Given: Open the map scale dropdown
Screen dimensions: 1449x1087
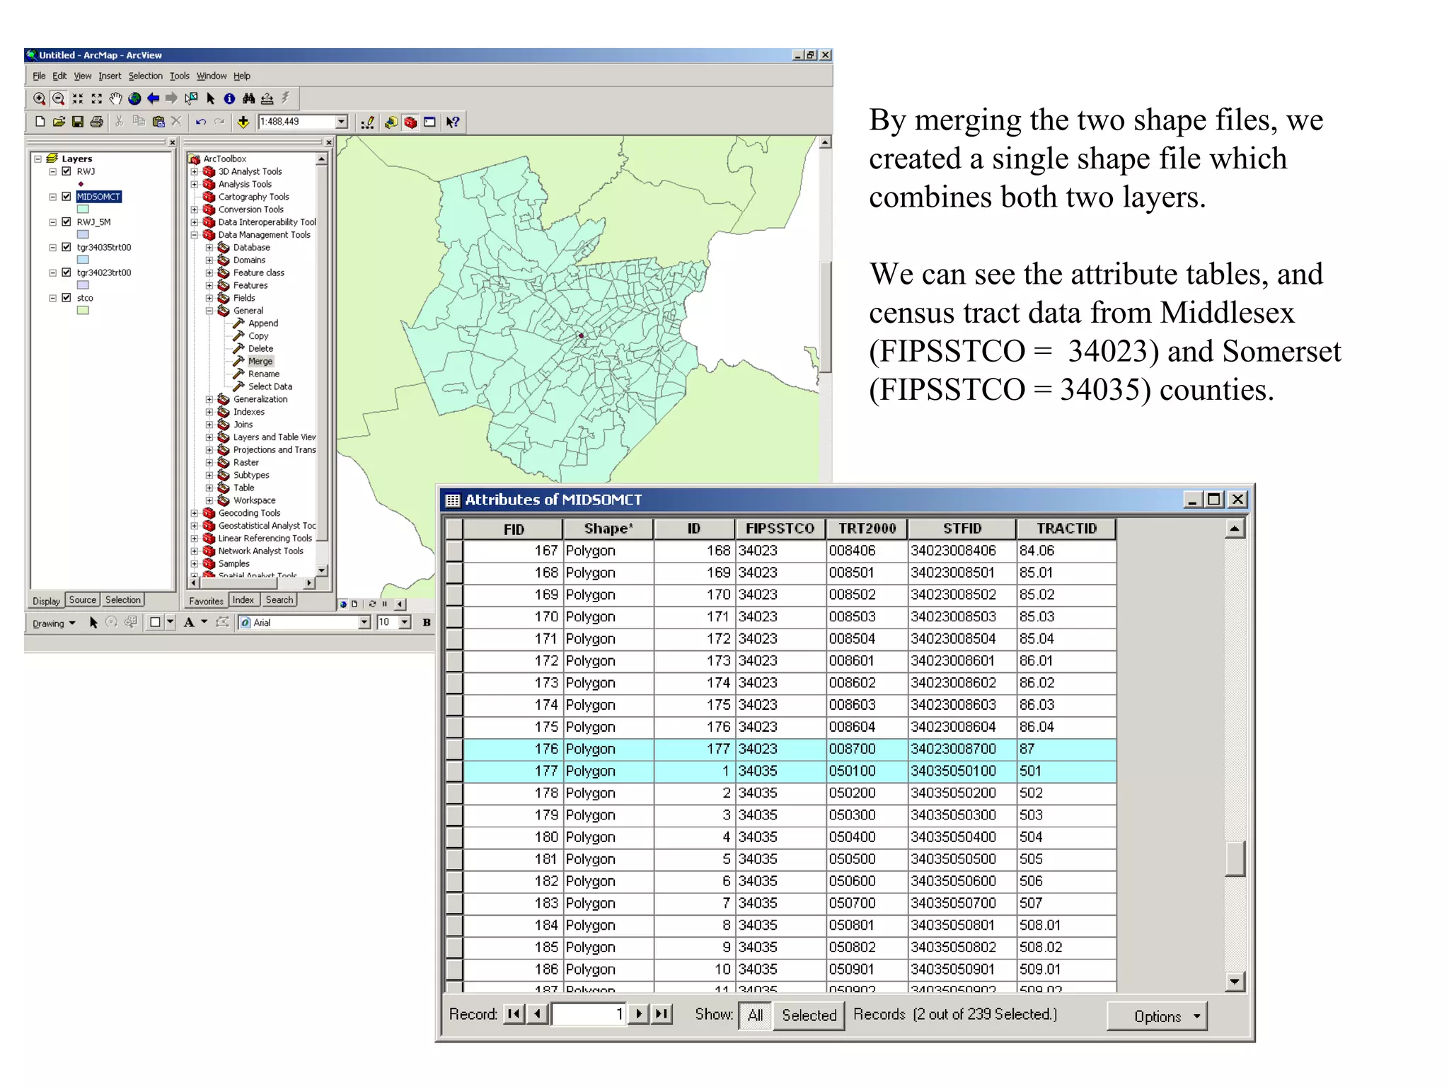Looking at the screenshot, I should [x=342, y=122].
